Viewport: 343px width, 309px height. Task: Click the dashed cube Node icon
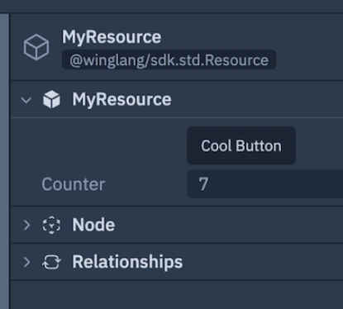[x=51, y=225]
